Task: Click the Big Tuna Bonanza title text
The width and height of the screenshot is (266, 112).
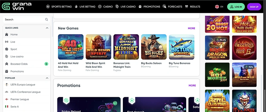Action: pyautogui.click(x=179, y=63)
